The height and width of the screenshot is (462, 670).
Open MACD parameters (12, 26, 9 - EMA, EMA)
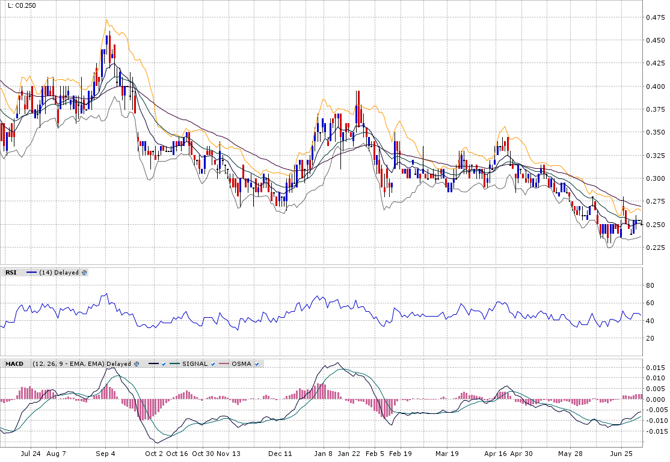pyautogui.click(x=69, y=364)
